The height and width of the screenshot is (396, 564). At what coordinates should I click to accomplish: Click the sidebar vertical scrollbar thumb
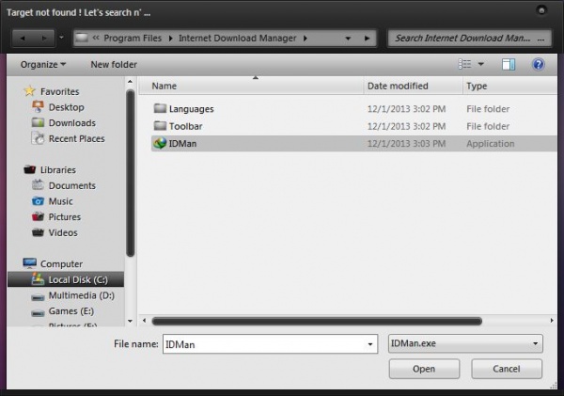[x=131, y=173]
